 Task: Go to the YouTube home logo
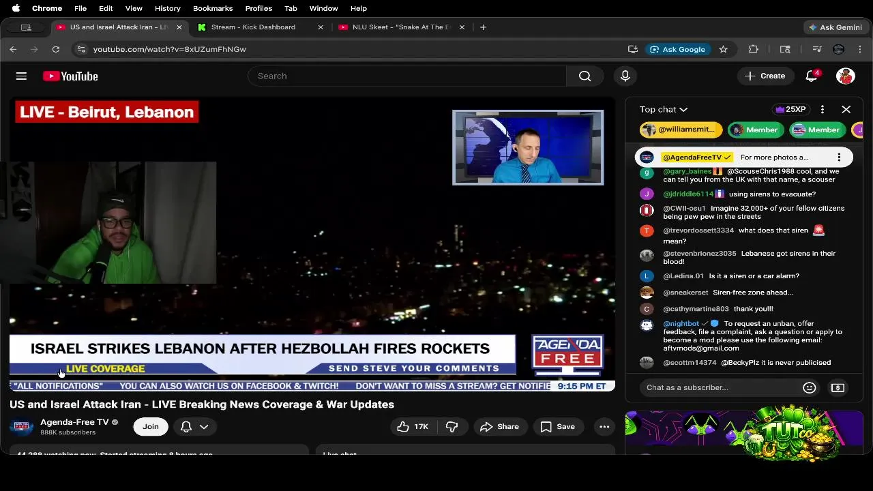[70, 76]
